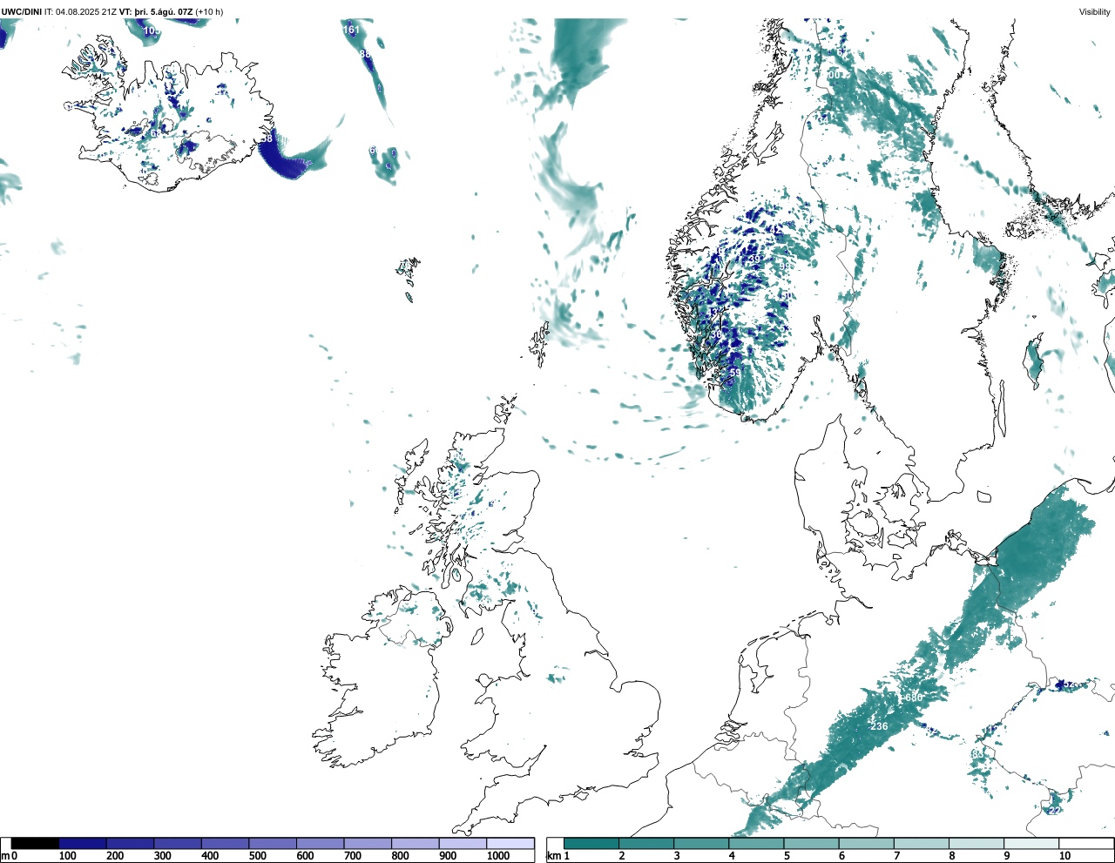Click the '(+10 h)' forecast offset
Viewport: 1115px width, 863px height.
point(209,11)
